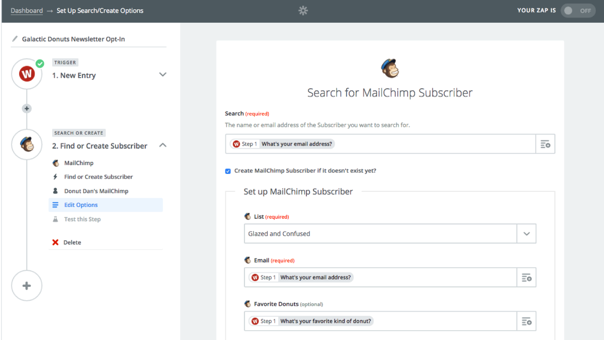Click the MailChimp monkey avatar for step 2
604x340 pixels.
tap(27, 144)
